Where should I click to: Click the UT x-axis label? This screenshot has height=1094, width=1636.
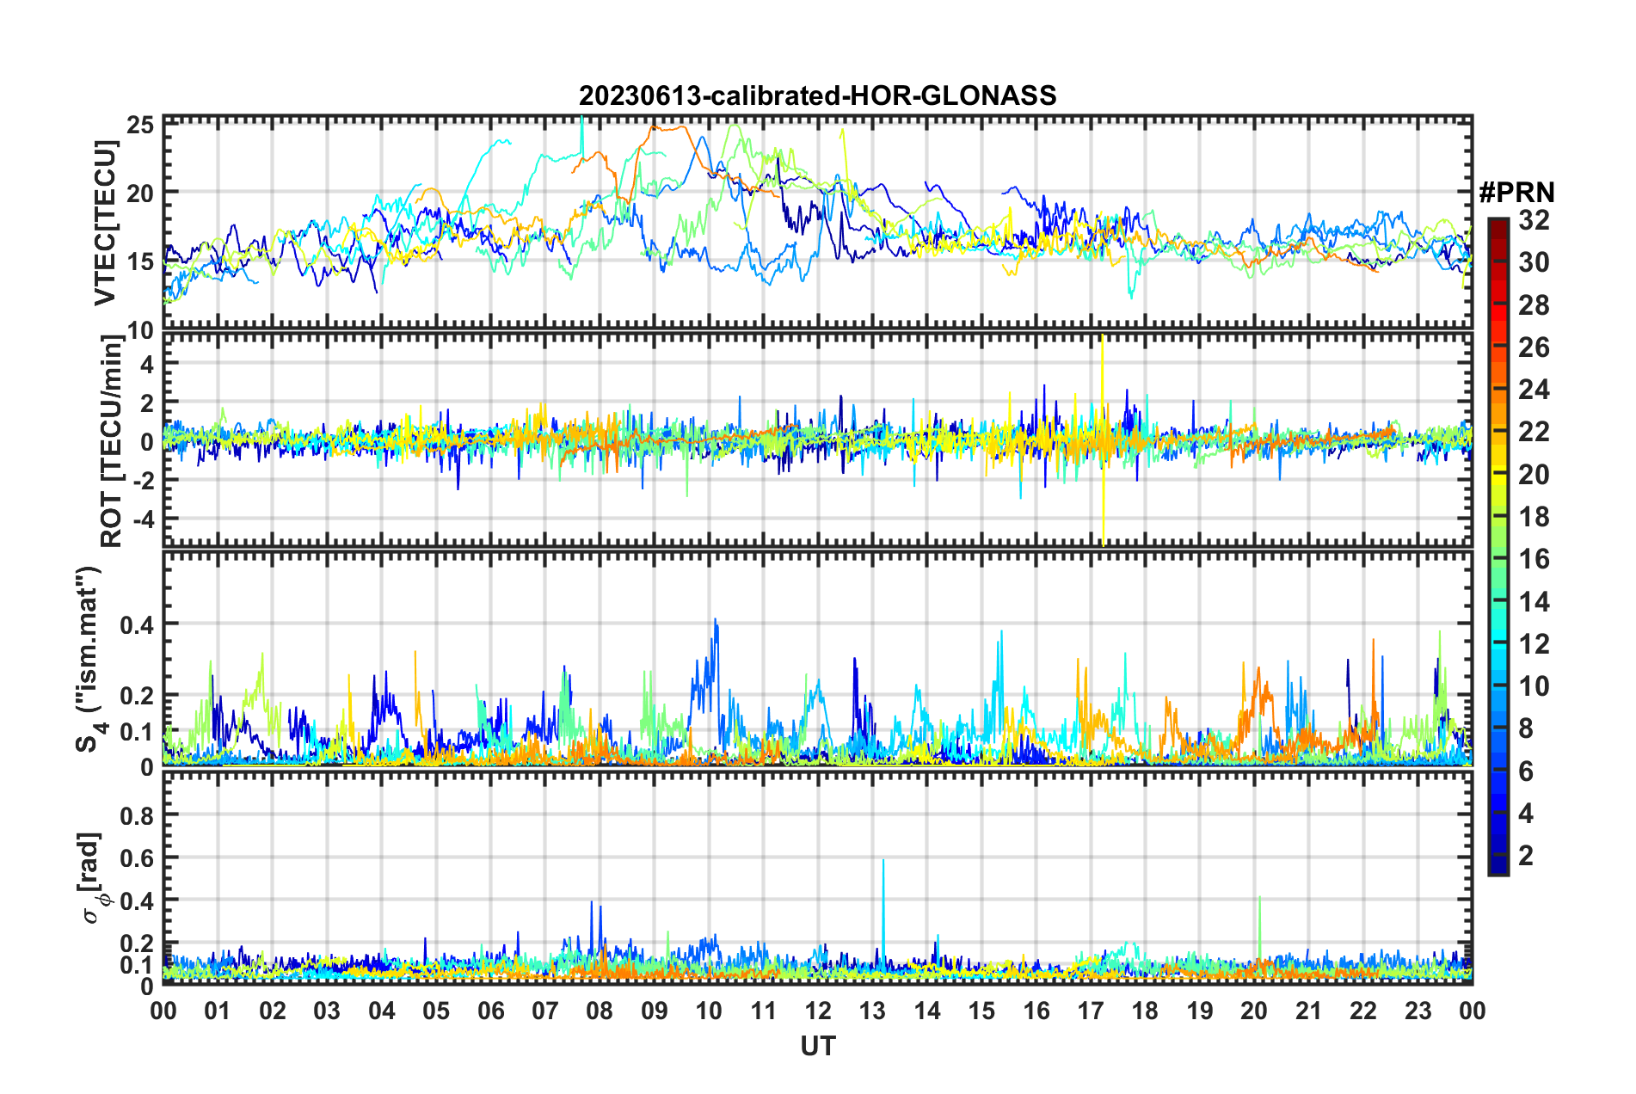(817, 1046)
